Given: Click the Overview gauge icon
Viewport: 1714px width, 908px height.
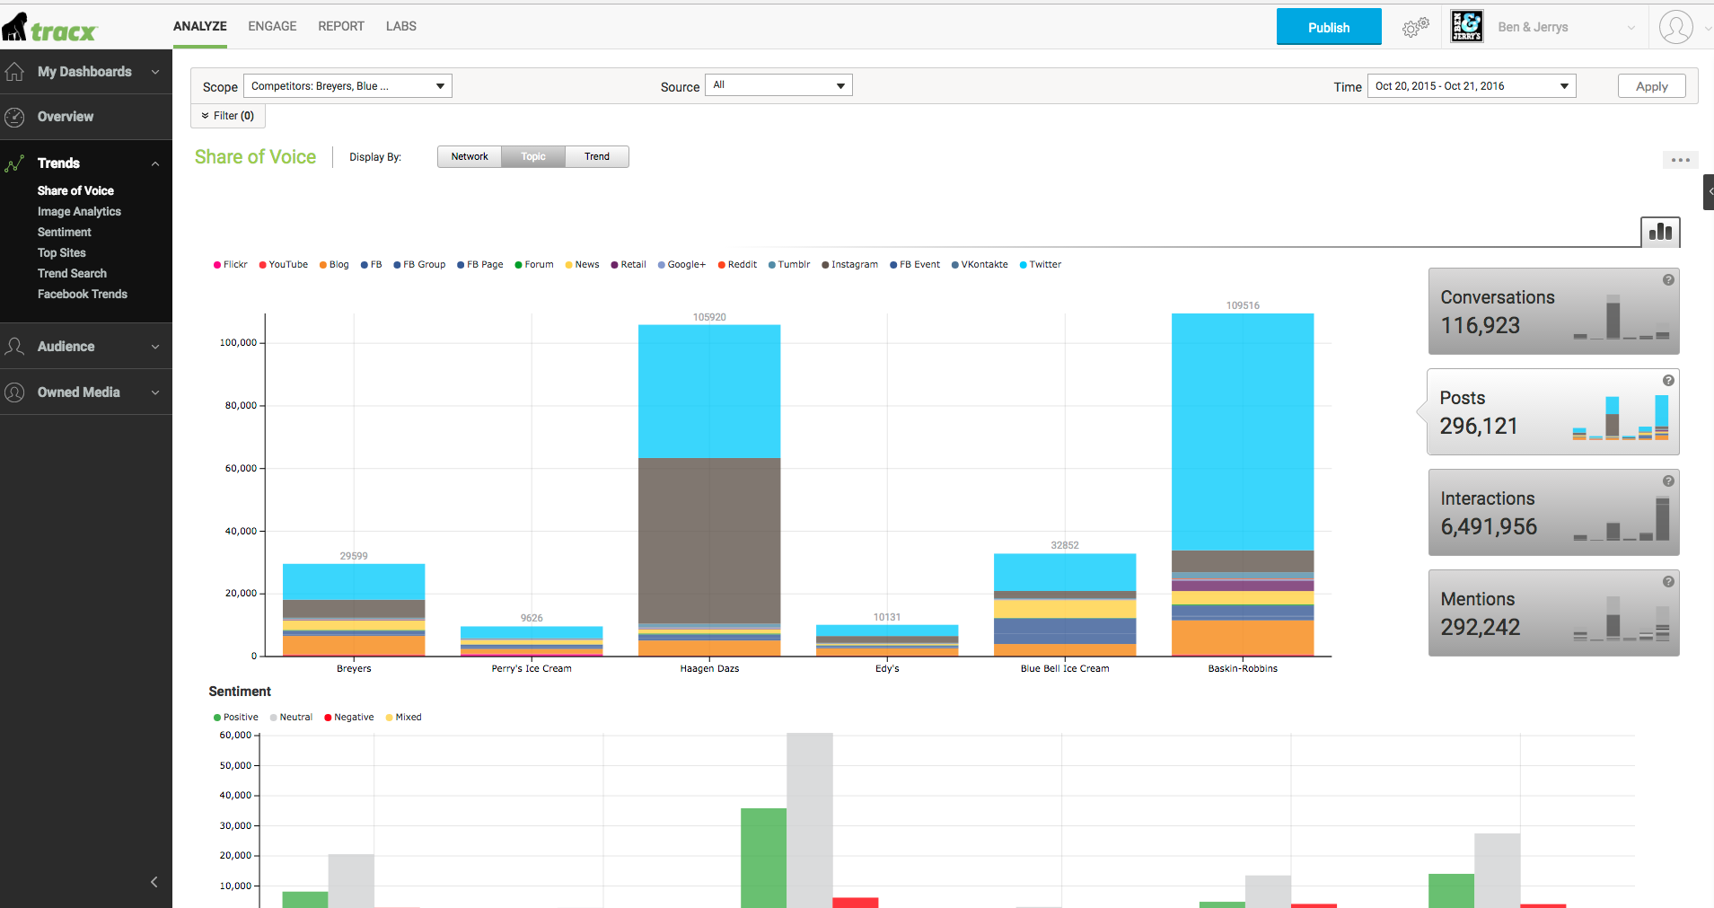Looking at the screenshot, I should 14,117.
